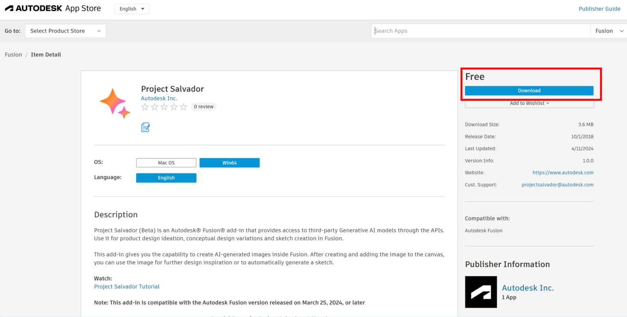Open the Fusion store selector beside search
The width and height of the screenshot is (627, 317).
608,30
